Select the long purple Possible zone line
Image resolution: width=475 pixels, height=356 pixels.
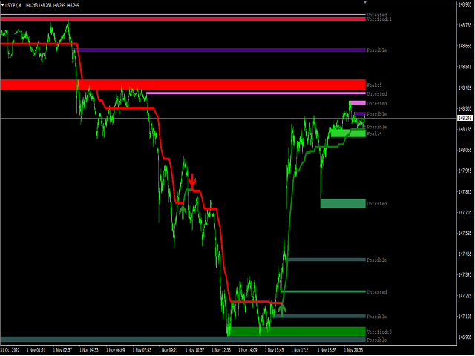tap(221, 50)
